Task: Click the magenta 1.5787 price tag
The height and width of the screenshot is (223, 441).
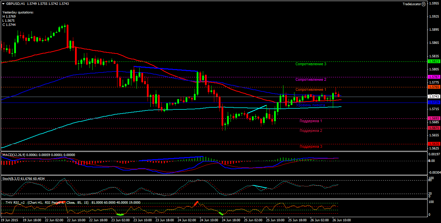Action: (434, 77)
